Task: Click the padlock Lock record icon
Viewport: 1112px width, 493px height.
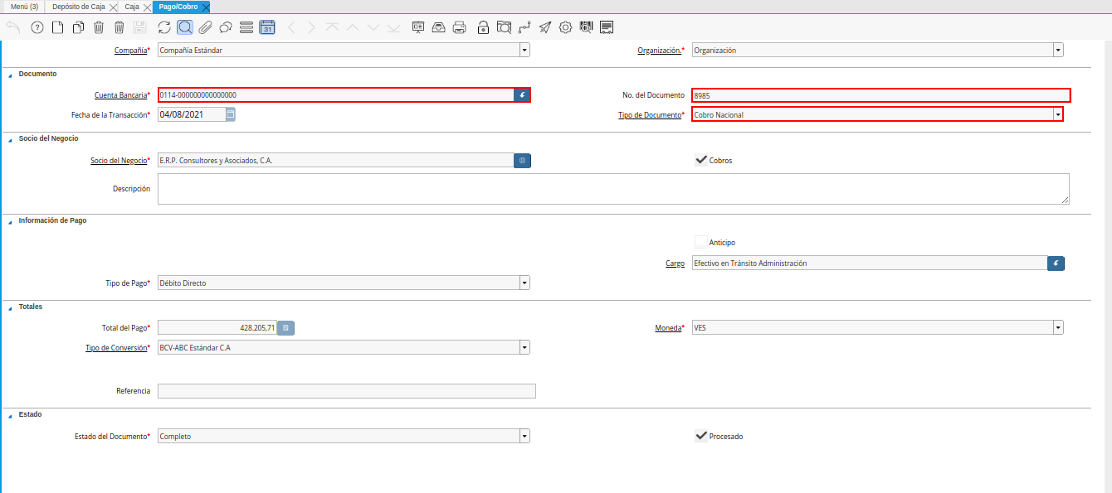Action: 483,27
